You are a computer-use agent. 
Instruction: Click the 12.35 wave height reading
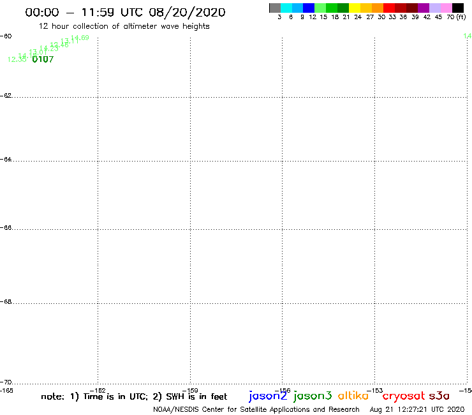click(17, 59)
